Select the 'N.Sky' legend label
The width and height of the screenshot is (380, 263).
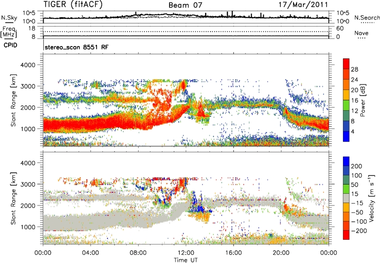[x=9, y=18]
